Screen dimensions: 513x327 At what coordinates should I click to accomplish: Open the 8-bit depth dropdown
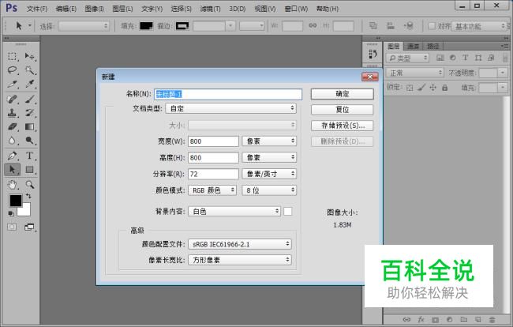click(269, 190)
